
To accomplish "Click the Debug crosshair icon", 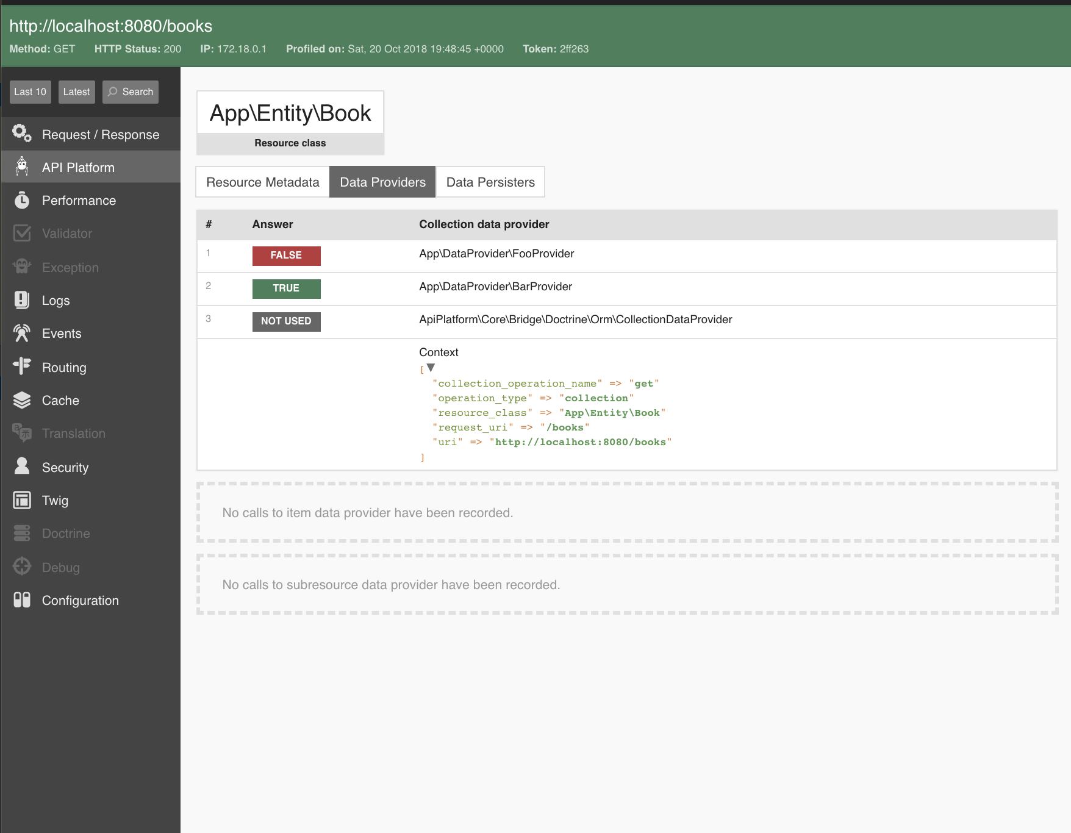I will click(22, 567).
